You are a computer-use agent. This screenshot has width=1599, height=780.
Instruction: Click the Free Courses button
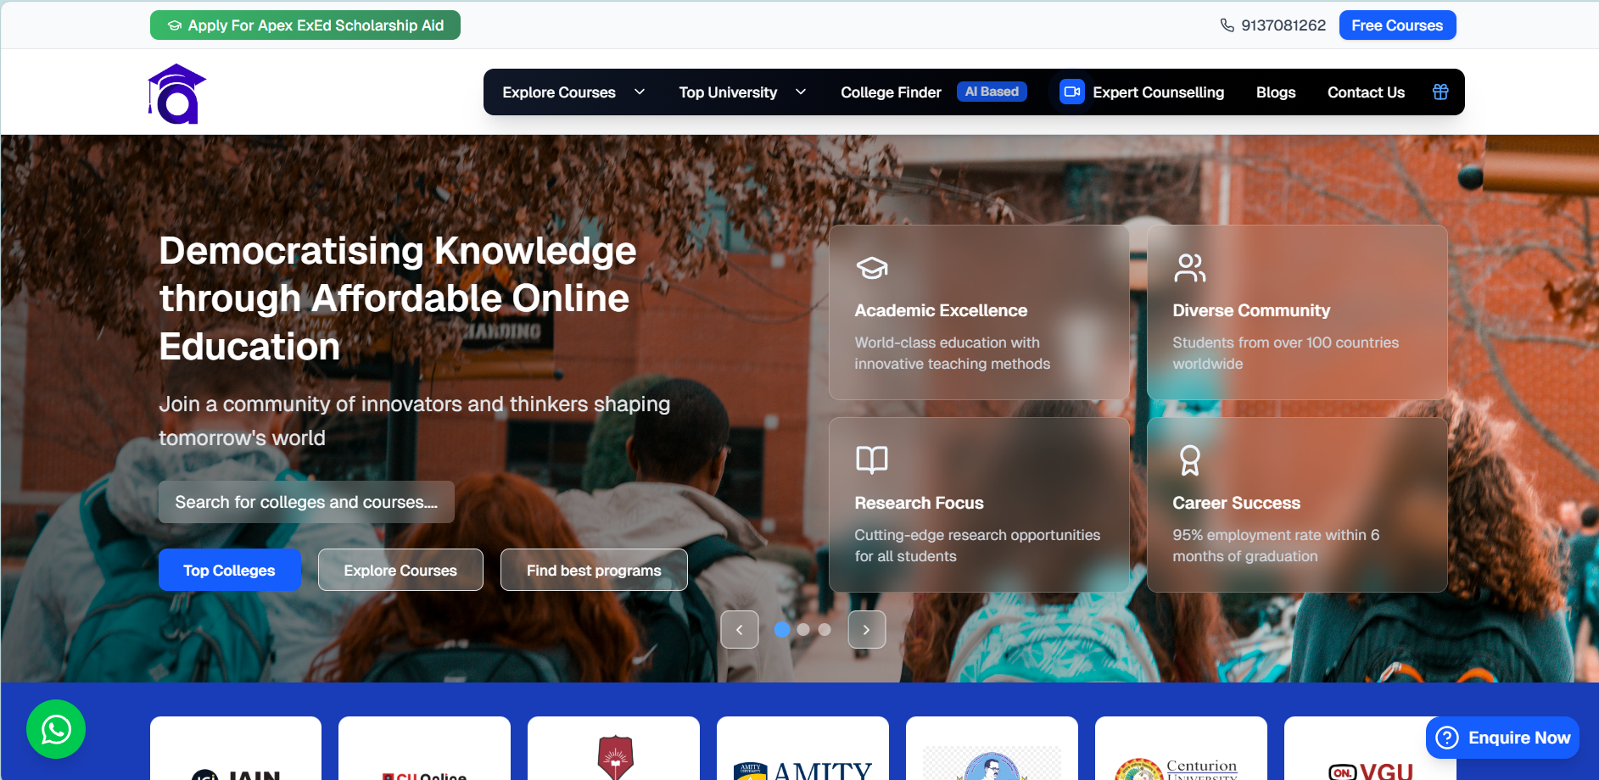[x=1397, y=25]
